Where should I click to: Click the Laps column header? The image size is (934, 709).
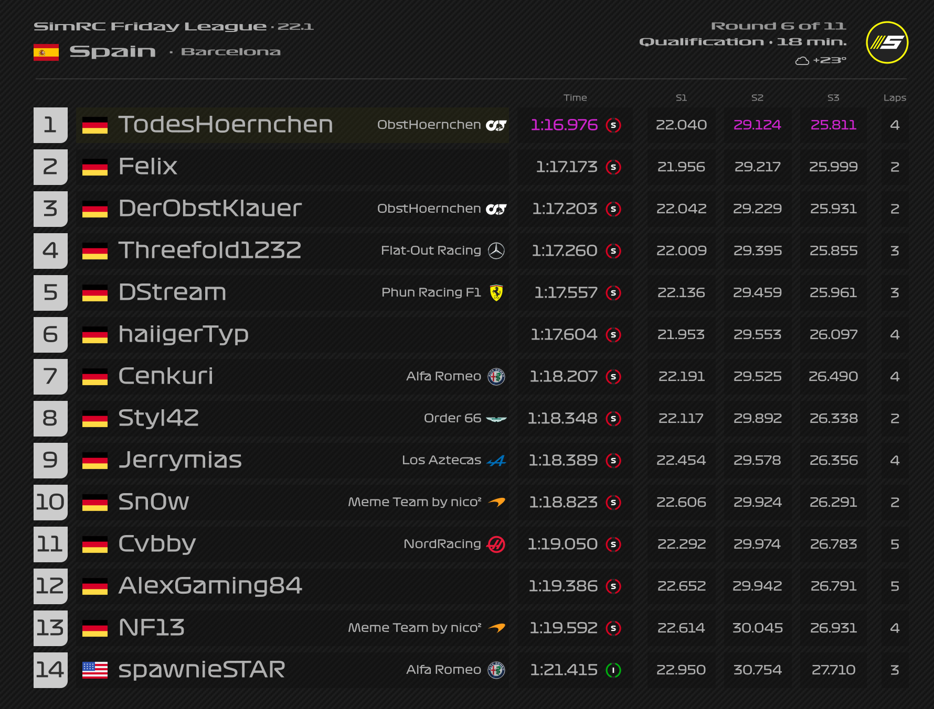click(894, 97)
